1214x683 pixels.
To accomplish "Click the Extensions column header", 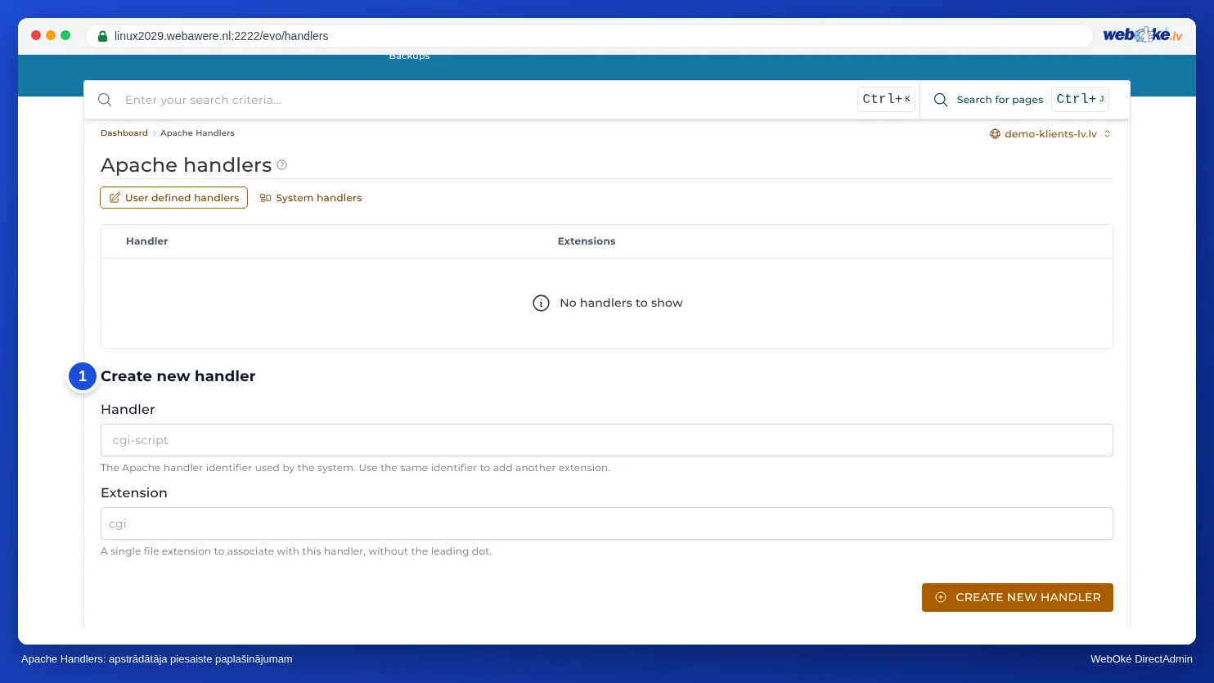I will (587, 241).
